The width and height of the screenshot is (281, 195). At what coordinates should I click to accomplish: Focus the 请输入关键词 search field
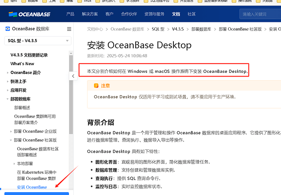(x=260, y=14)
